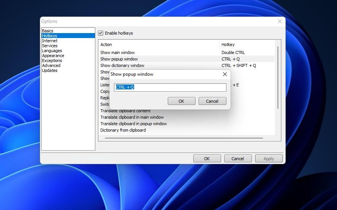Screen dimensions: 337x210
Task: Open the Internet options category
Action: (50, 41)
